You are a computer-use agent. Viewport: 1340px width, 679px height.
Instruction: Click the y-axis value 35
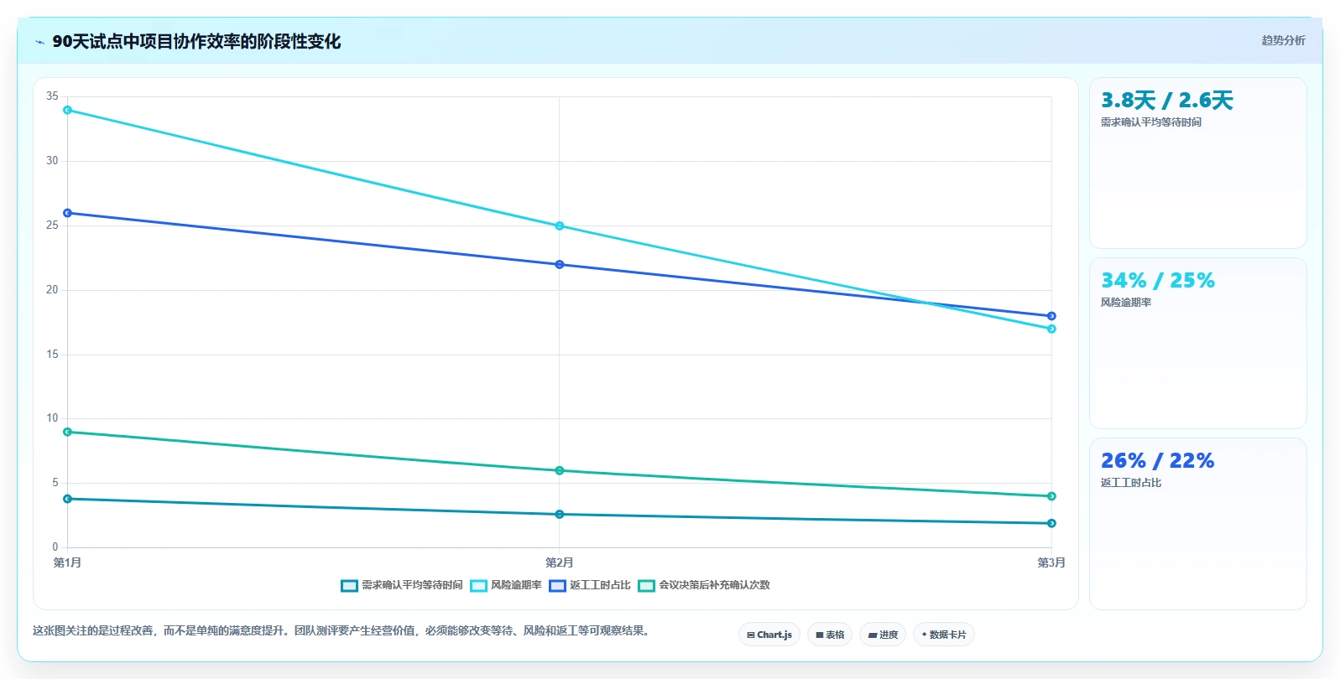(52, 96)
